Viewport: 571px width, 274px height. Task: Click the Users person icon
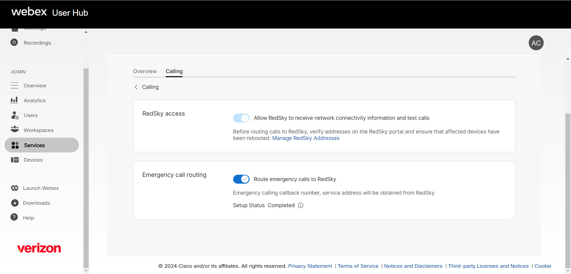pos(15,115)
